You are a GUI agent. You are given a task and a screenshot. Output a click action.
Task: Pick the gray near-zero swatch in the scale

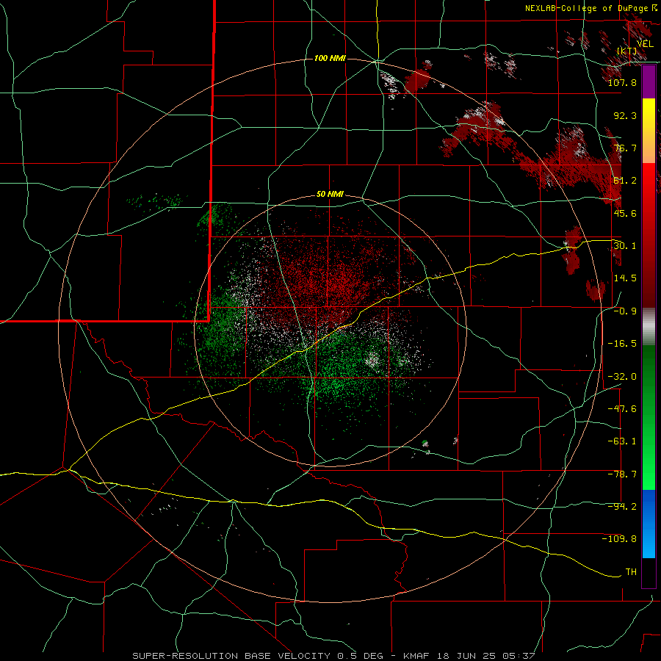click(x=649, y=327)
